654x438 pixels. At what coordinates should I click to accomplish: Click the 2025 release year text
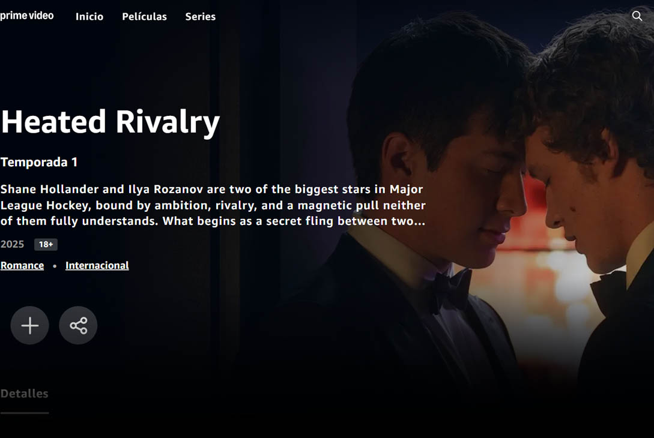tap(12, 244)
